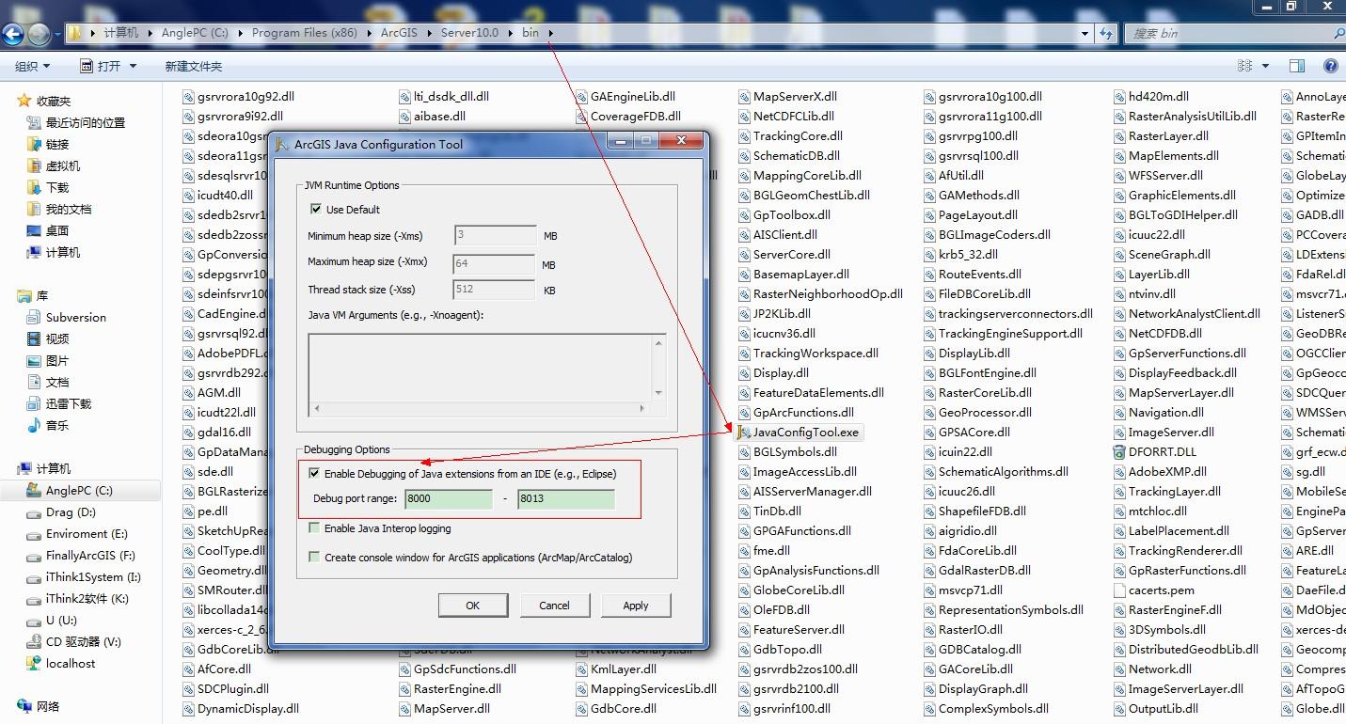1346x724 pixels.
Task: Click the MapServerX.dll file icon
Action: click(x=745, y=97)
